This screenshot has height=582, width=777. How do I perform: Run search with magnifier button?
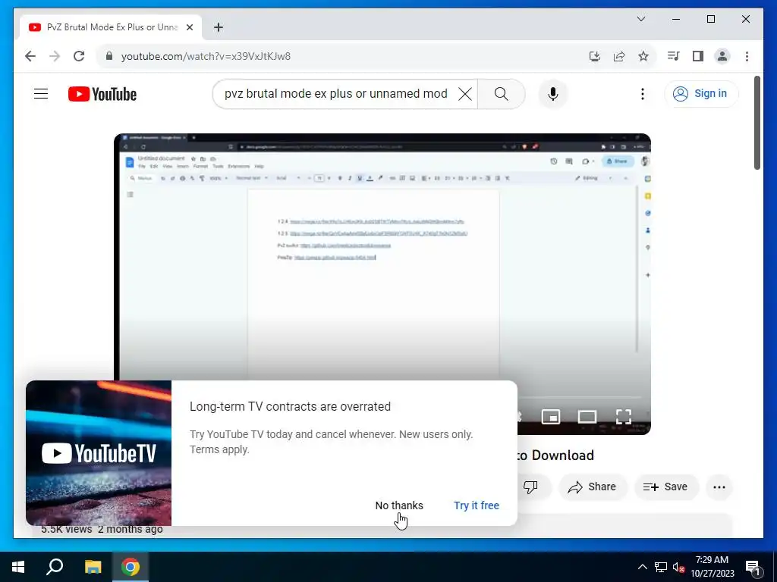click(501, 93)
